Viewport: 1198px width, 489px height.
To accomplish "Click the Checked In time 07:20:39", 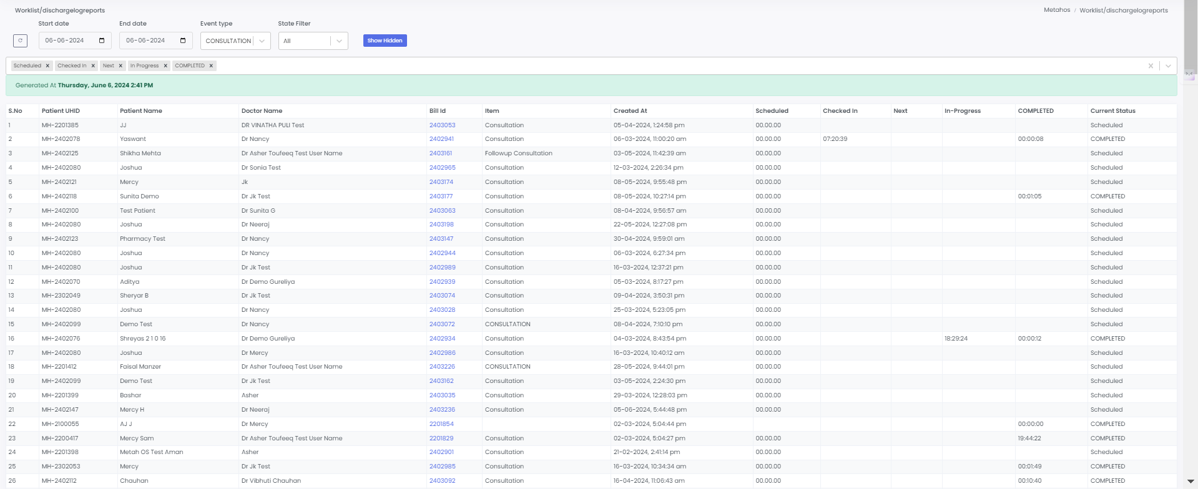I will coord(835,138).
